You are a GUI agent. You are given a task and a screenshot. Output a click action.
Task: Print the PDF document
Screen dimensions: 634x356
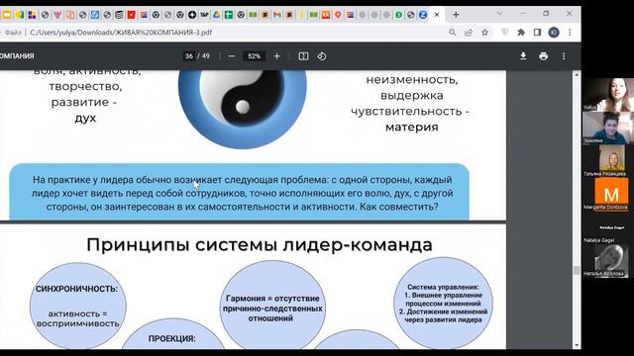(544, 56)
